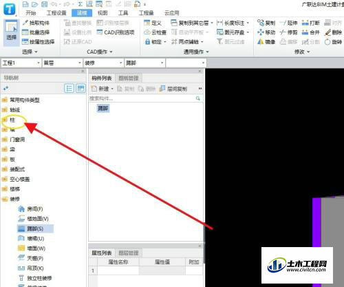The height and width of the screenshot is (287, 344).
Task: Click the 打断 (Break) tool
Action: pos(311,23)
